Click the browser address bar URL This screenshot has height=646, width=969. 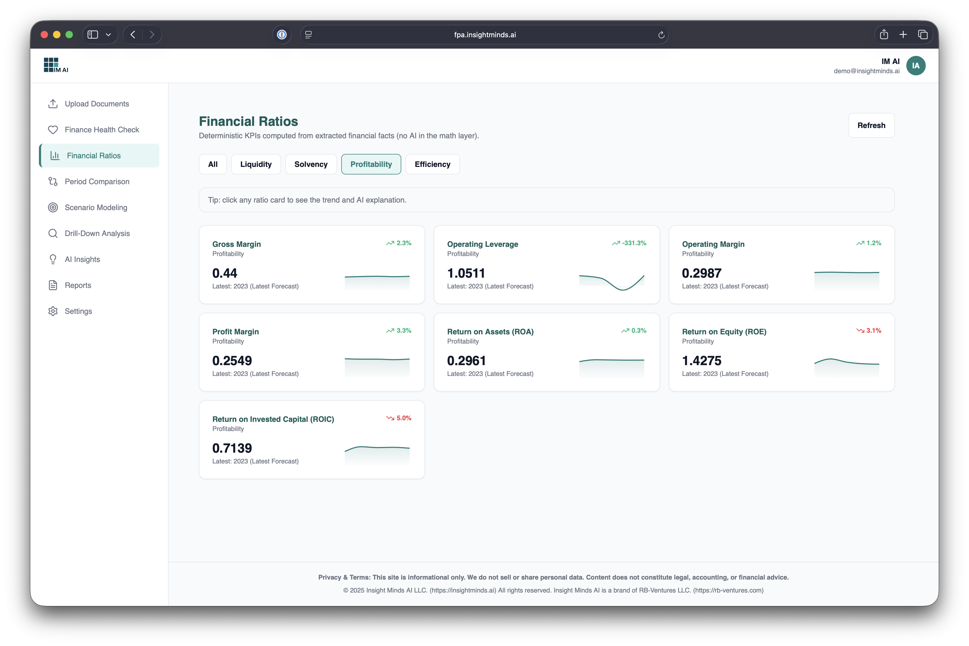(x=485, y=35)
